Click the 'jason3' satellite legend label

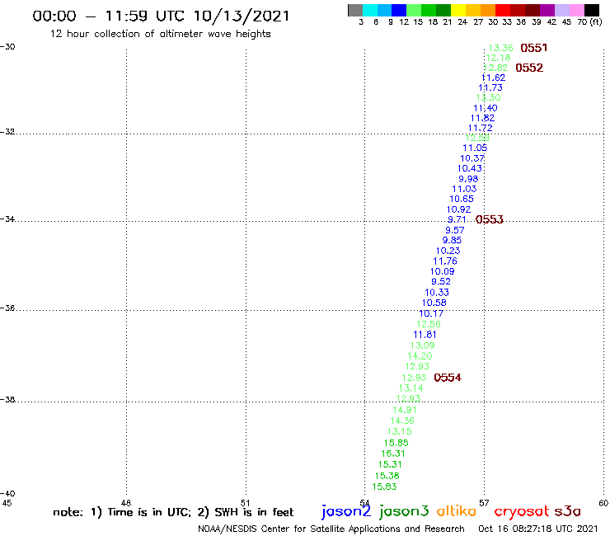(x=404, y=511)
